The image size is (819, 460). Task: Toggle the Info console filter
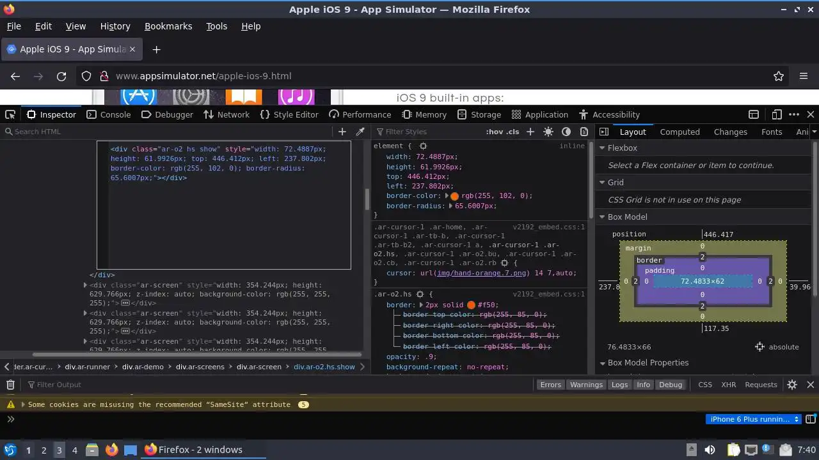click(x=643, y=385)
